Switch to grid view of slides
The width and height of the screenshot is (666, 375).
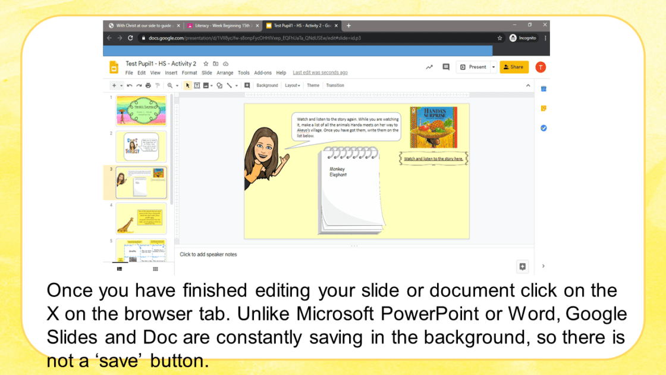(155, 269)
